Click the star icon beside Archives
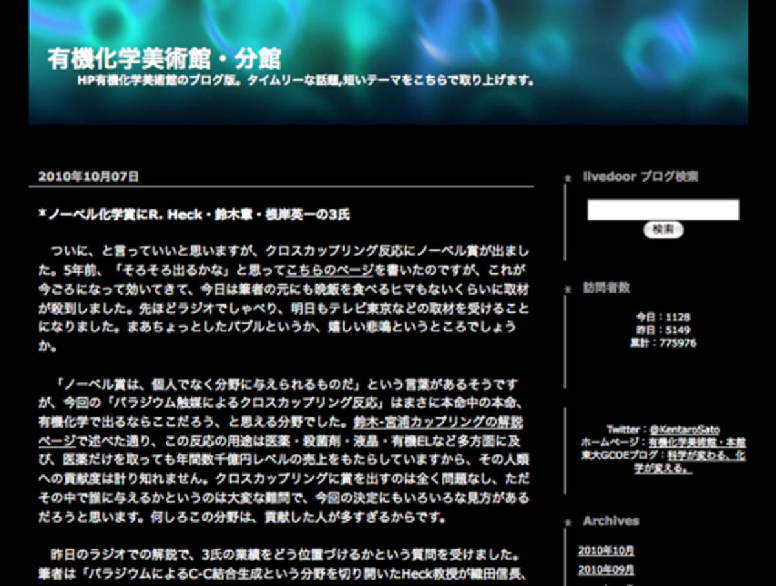Screen dimensions: 776x586 click(568, 522)
